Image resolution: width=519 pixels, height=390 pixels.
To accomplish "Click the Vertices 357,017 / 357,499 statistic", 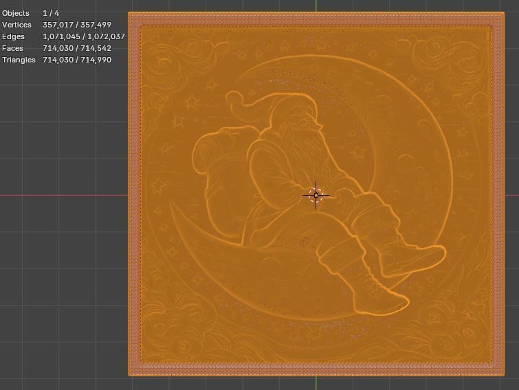I will [56, 25].
